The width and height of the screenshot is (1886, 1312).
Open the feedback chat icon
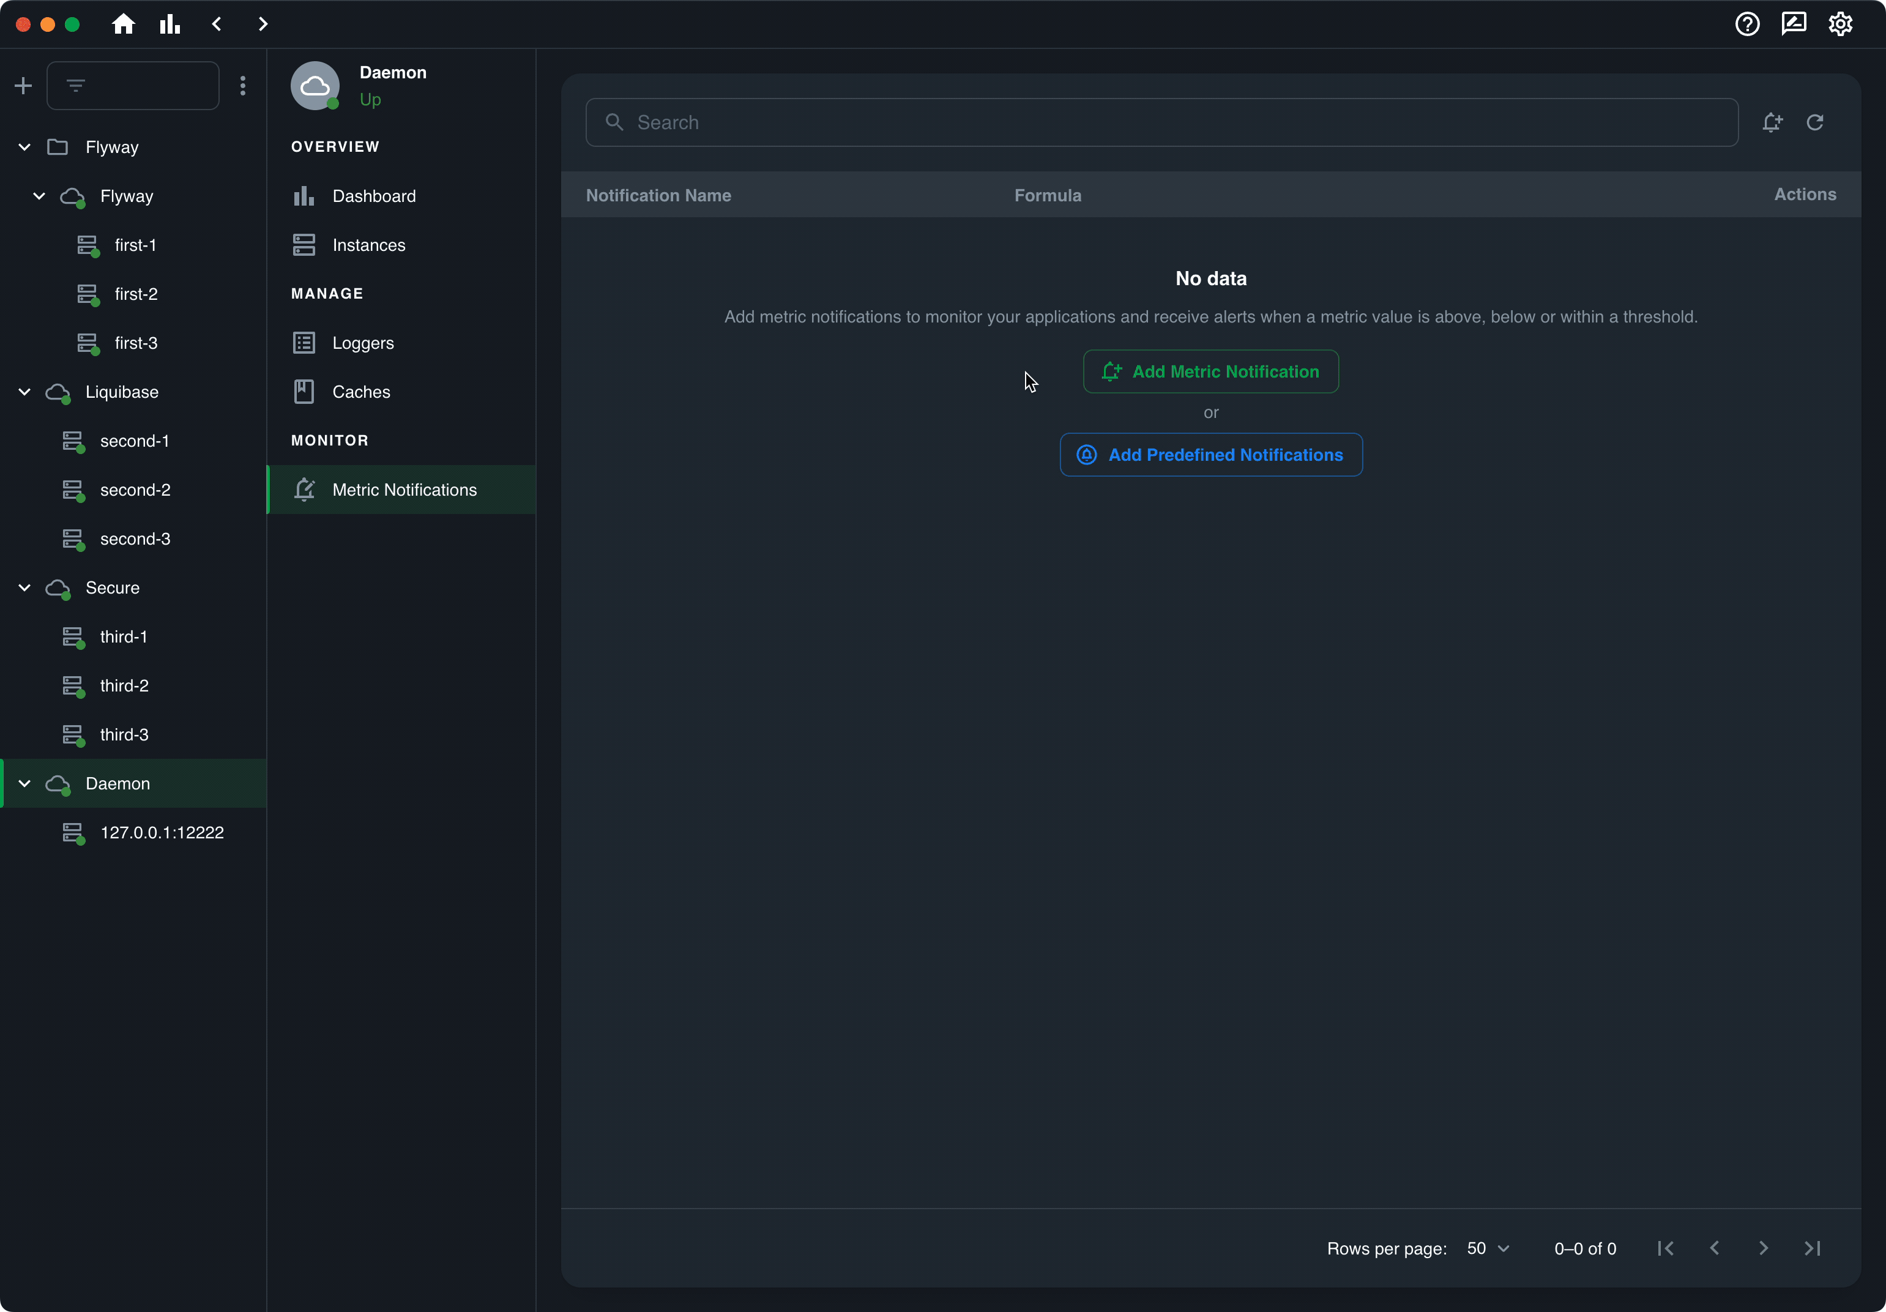[x=1793, y=24]
